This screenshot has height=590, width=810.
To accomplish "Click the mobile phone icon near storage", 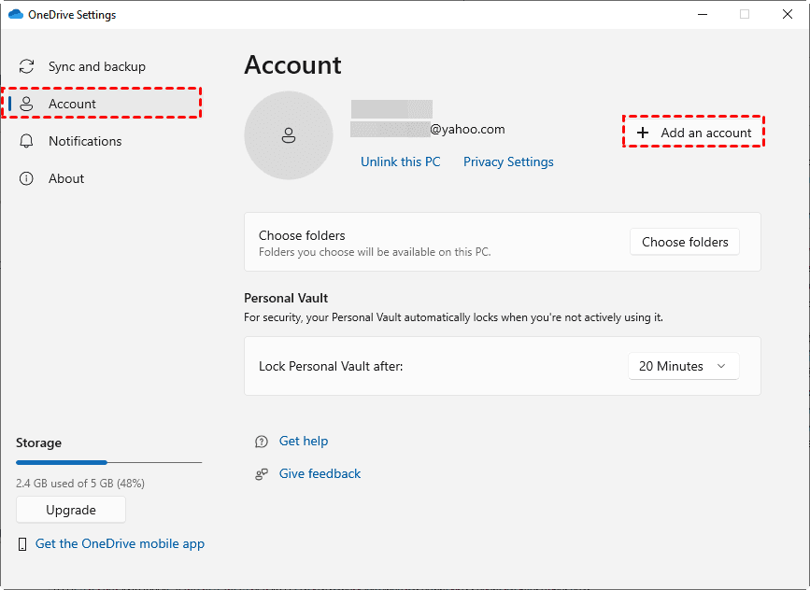I will 22,544.
